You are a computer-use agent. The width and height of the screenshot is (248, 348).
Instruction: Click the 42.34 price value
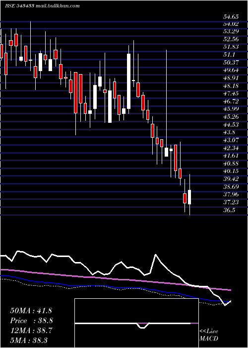[231, 148]
